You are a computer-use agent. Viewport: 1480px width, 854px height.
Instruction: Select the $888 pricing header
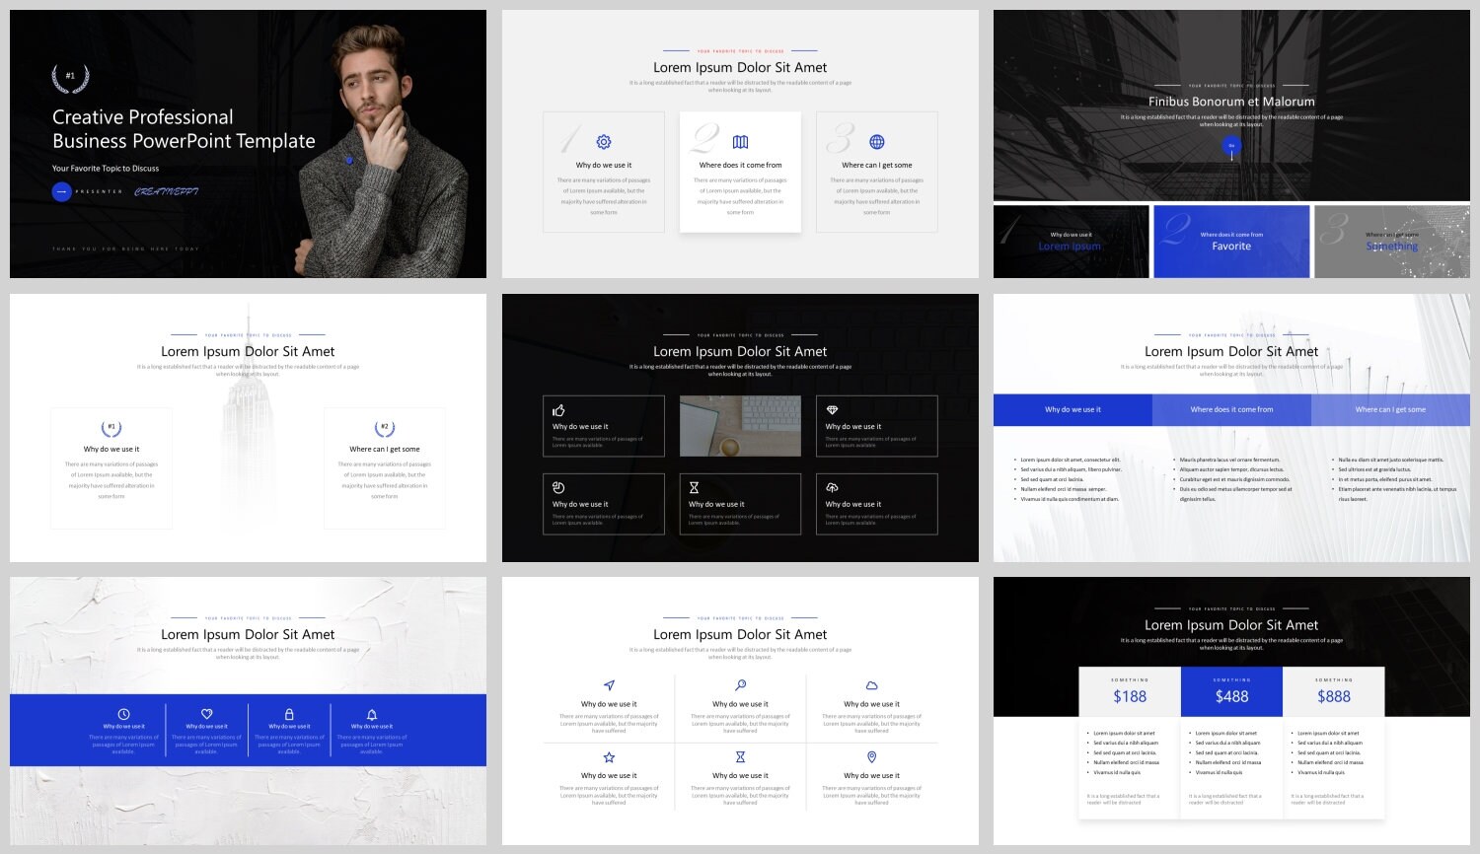pyautogui.click(x=1334, y=692)
